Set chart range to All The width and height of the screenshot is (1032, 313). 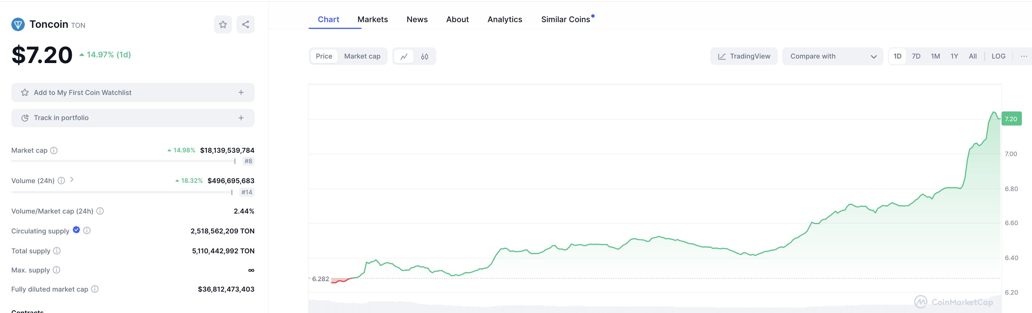[x=973, y=56]
